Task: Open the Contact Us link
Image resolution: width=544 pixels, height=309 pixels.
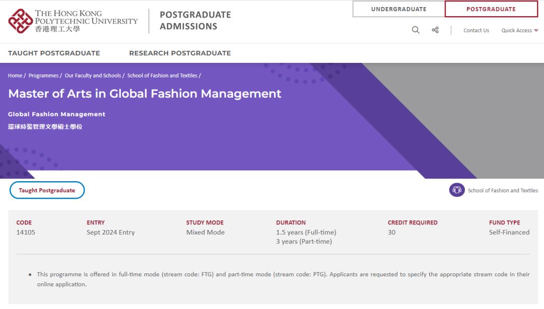Action: (x=476, y=31)
